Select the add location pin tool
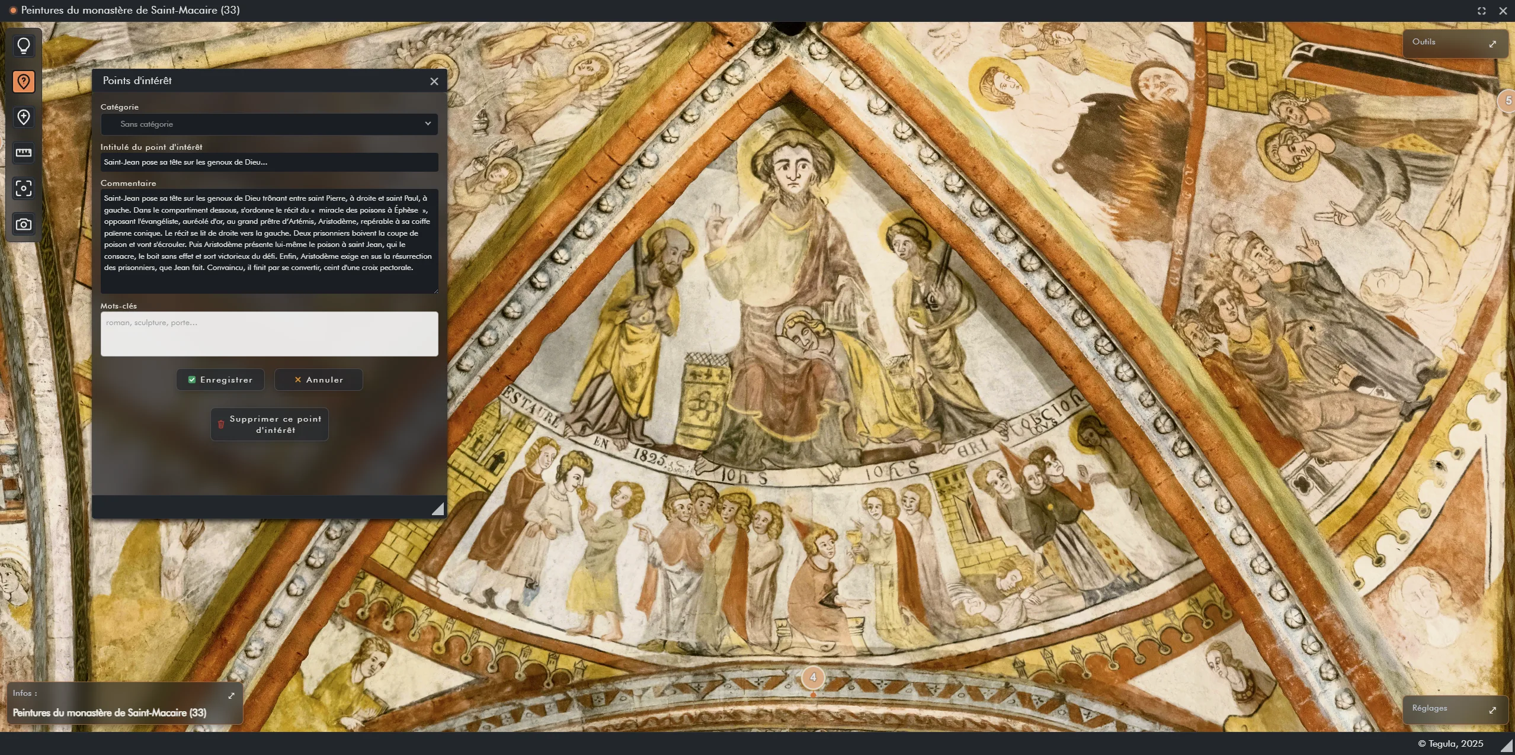Image resolution: width=1515 pixels, height=755 pixels. tap(24, 117)
